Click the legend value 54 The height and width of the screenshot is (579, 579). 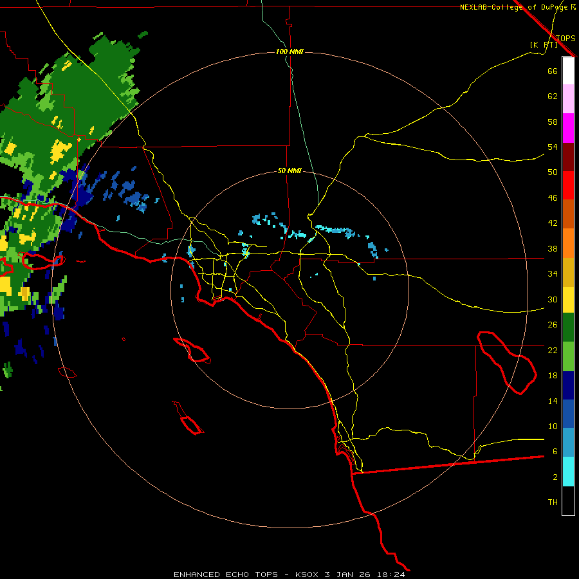point(553,147)
